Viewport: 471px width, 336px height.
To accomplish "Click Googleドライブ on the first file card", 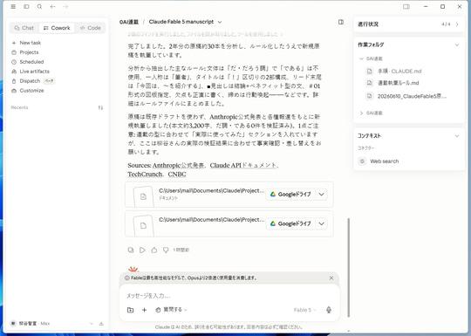I will click(x=290, y=195).
